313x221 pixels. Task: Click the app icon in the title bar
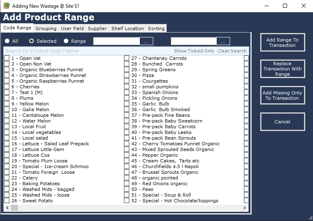click(x=7, y=6)
